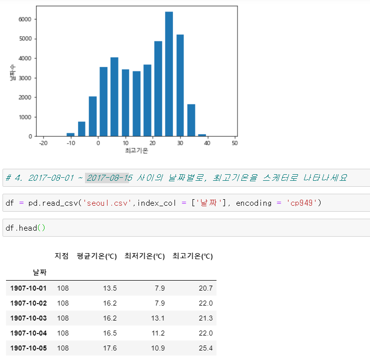Click the 17.6 average temperature cell
The height and width of the screenshot is (357, 370).
click(109, 348)
